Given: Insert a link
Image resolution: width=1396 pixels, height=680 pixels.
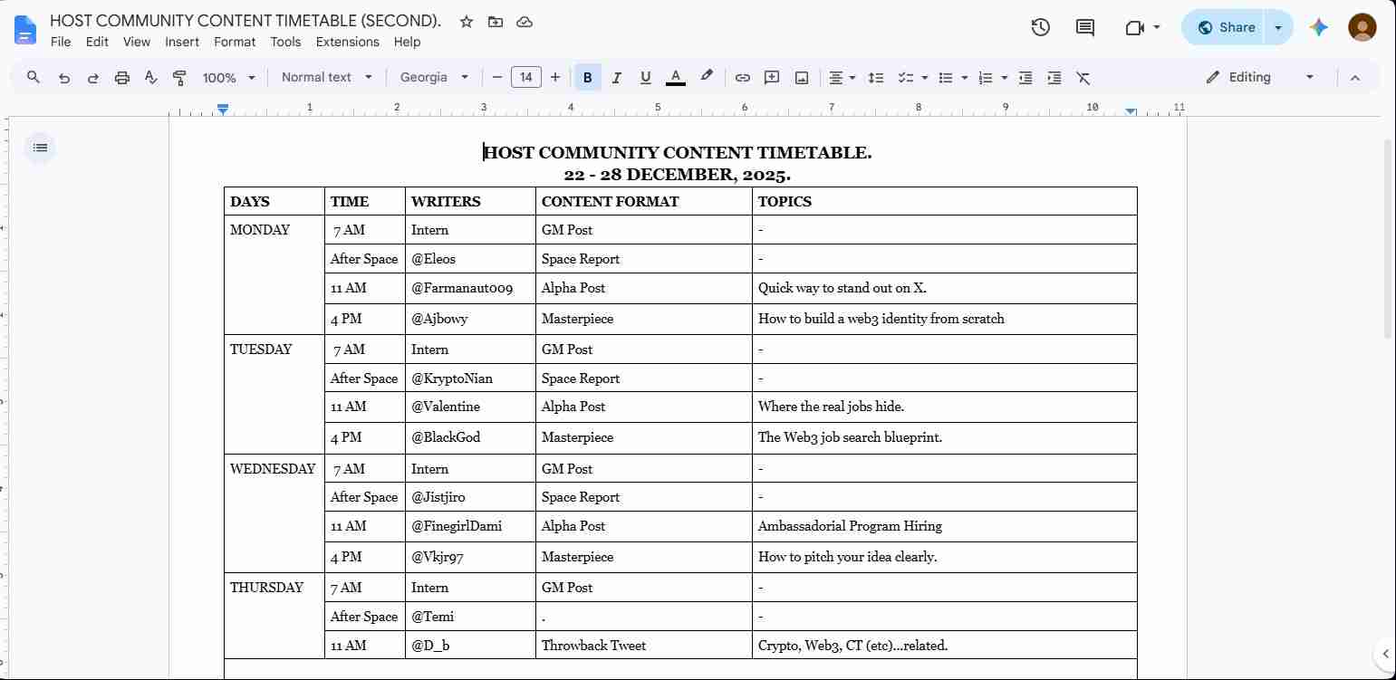Looking at the screenshot, I should coord(743,78).
